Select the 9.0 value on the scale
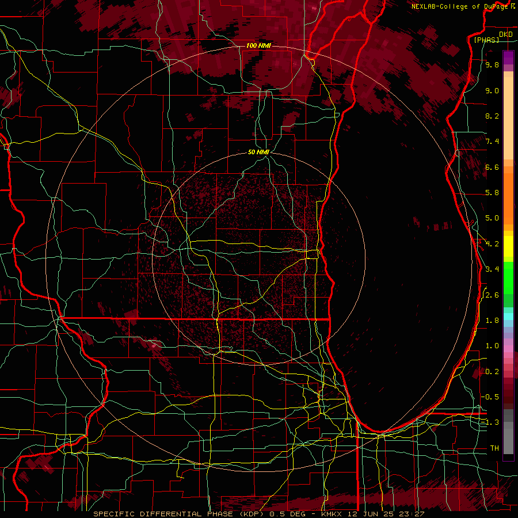 [492, 90]
